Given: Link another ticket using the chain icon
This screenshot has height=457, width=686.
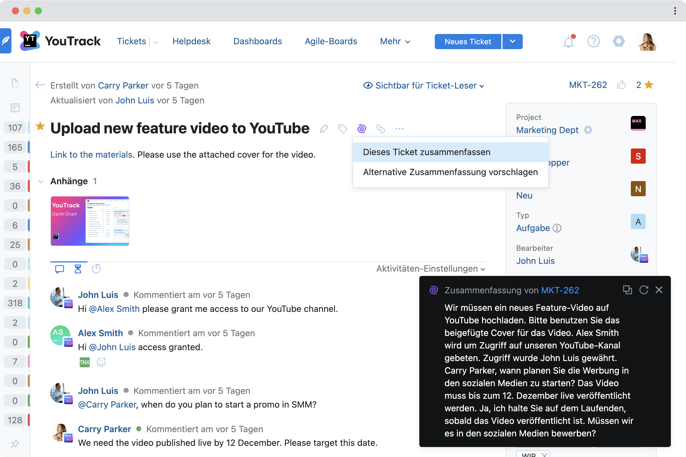Looking at the screenshot, I should point(380,129).
